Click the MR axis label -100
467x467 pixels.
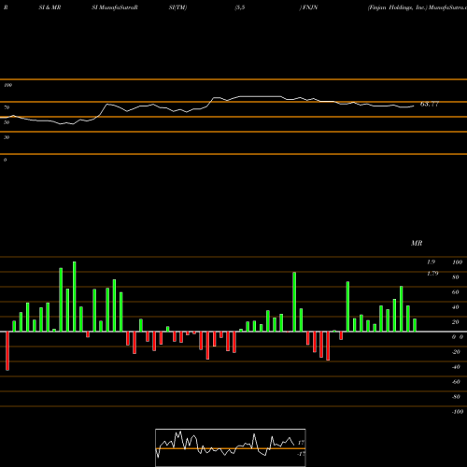click(458, 412)
